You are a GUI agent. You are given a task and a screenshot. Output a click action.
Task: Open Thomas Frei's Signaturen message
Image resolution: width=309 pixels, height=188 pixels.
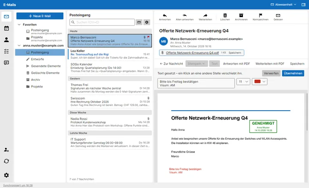[x=110, y=88]
